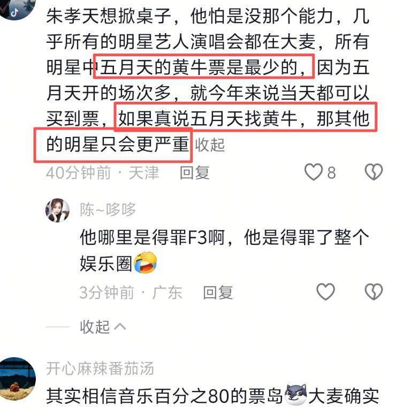Tap the crying-laughing emoji in the reply
This screenshot has width=395, height=407.
tap(145, 262)
